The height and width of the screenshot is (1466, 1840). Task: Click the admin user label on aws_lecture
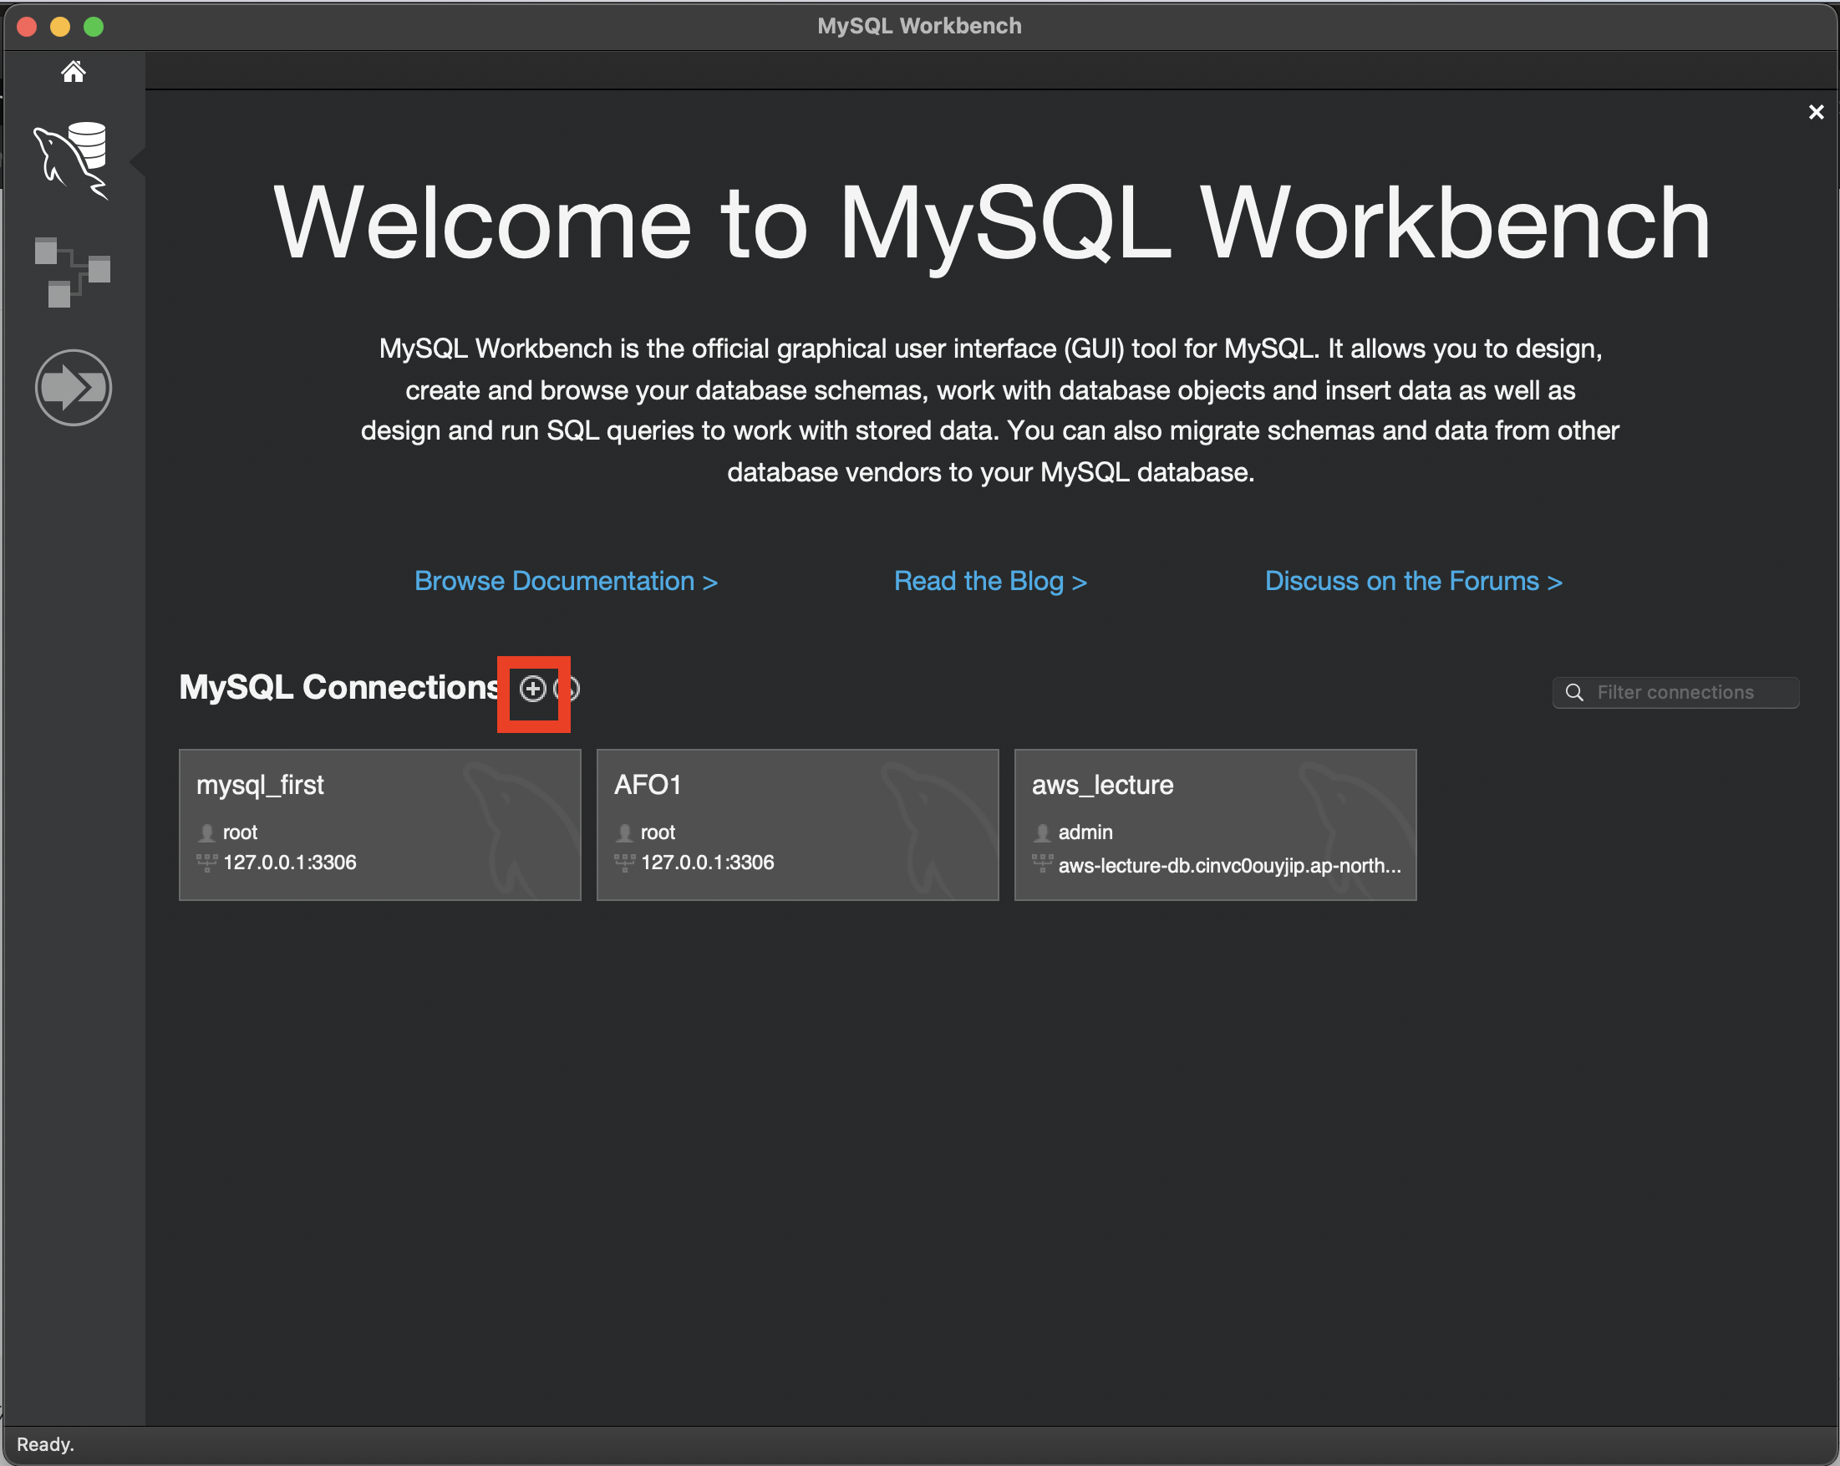(1085, 832)
